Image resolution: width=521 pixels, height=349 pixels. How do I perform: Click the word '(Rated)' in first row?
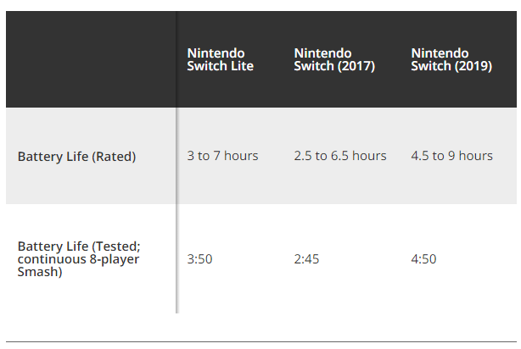point(114,157)
